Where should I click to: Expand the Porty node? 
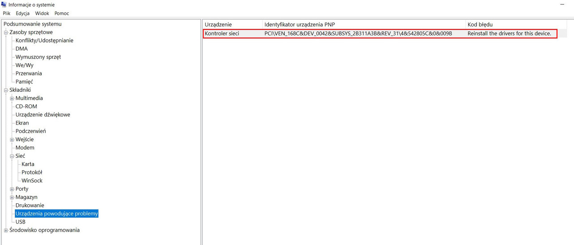coord(12,189)
